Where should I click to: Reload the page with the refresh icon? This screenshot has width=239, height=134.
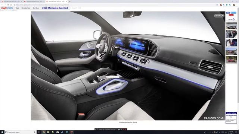8,5
